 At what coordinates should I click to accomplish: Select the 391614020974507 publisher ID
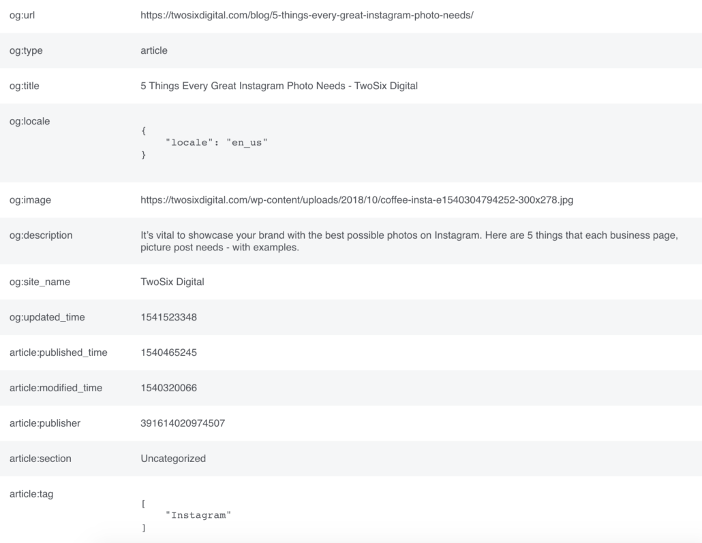(183, 423)
